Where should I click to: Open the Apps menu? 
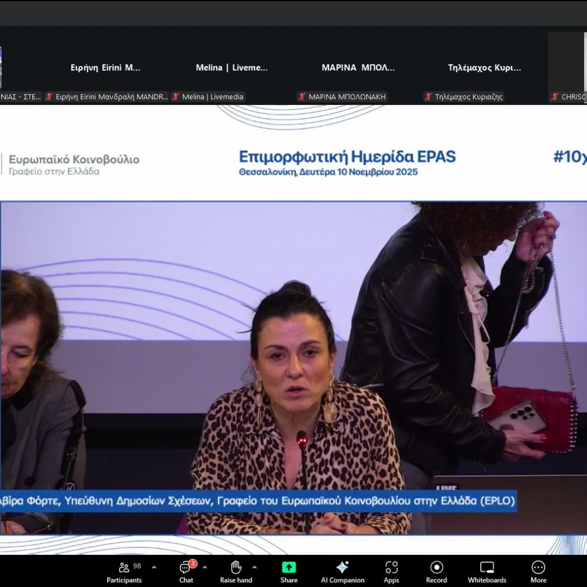click(x=392, y=571)
